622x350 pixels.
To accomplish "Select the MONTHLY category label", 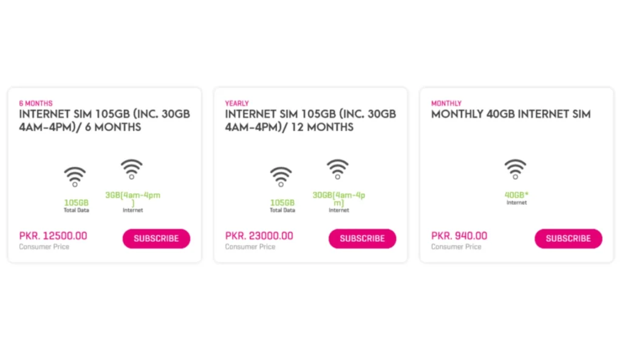I will click(x=446, y=103).
